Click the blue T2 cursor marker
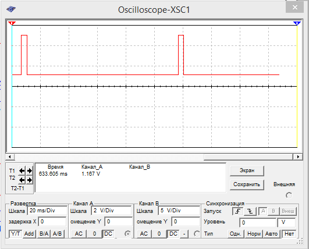Viewport: 309px width, 249px height. tap(297, 23)
